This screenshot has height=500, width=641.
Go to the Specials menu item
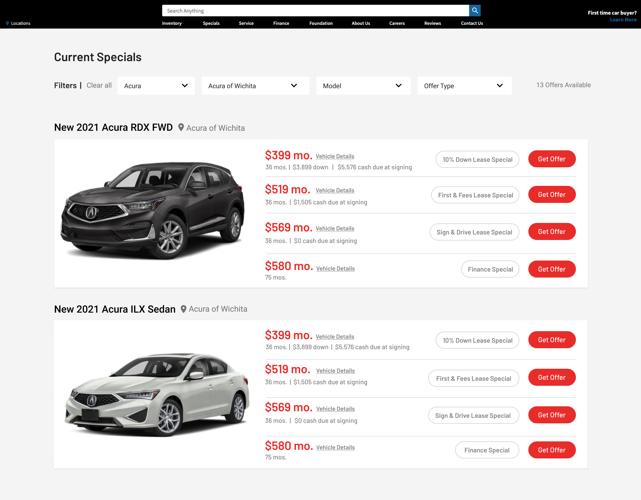[x=211, y=23]
